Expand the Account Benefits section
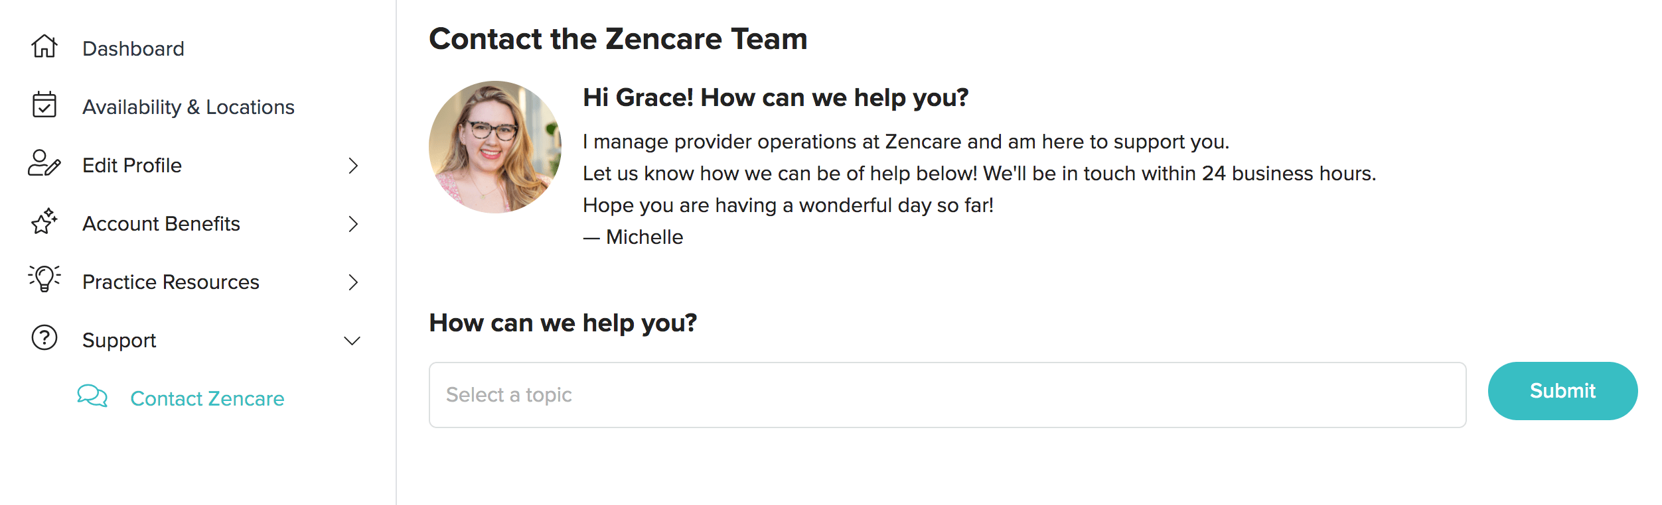 point(354,223)
